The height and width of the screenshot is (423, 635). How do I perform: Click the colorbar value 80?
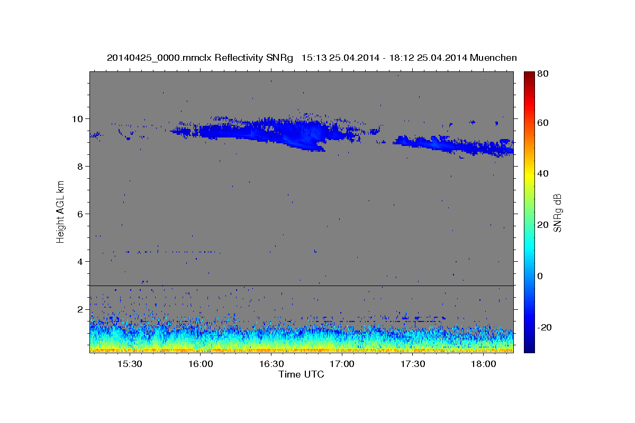[543, 74]
